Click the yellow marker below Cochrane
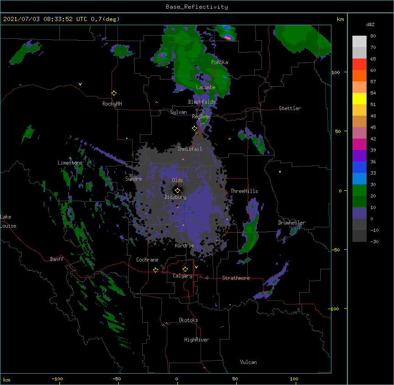Viewport: 394px width, 385px height. tap(155, 270)
